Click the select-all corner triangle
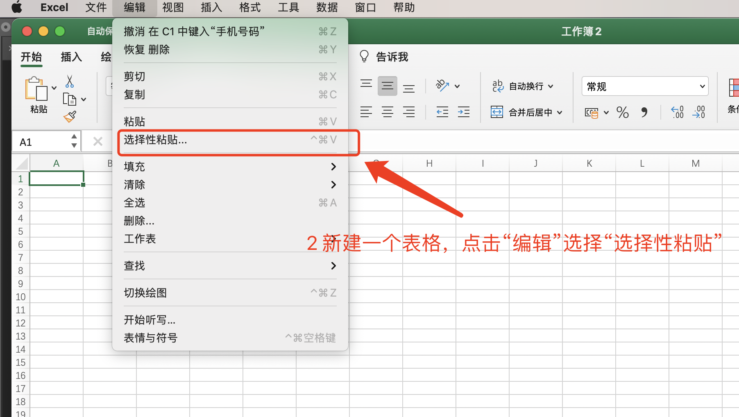739x417 pixels. [22, 164]
